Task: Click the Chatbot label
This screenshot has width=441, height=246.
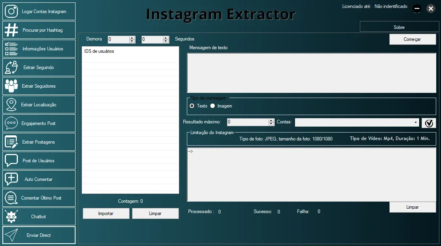Action: [39, 217]
